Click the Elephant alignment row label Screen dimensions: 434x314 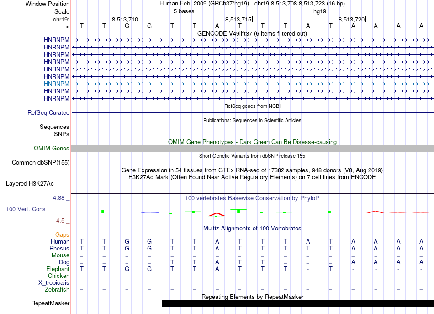[x=58, y=269]
